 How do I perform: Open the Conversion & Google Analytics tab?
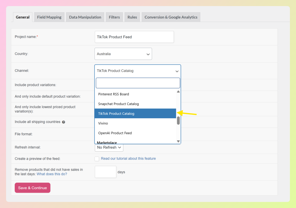click(x=171, y=17)
